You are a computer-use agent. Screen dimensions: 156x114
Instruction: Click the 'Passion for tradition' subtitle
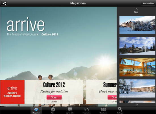54,91
